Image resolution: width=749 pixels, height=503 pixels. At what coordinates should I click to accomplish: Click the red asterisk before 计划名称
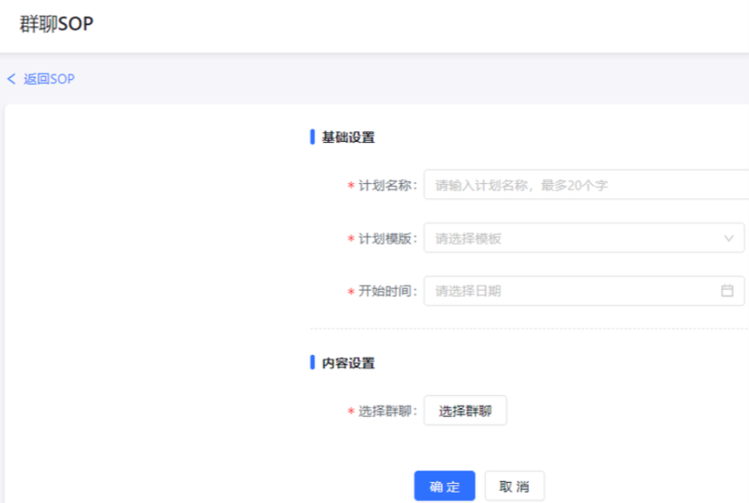click(351, 187)
